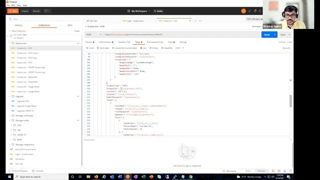The height and width of the screenshot is (180, 320).
Task: Select the x-www-form-urlencoded body radio
Action: [x=113, y=48]
